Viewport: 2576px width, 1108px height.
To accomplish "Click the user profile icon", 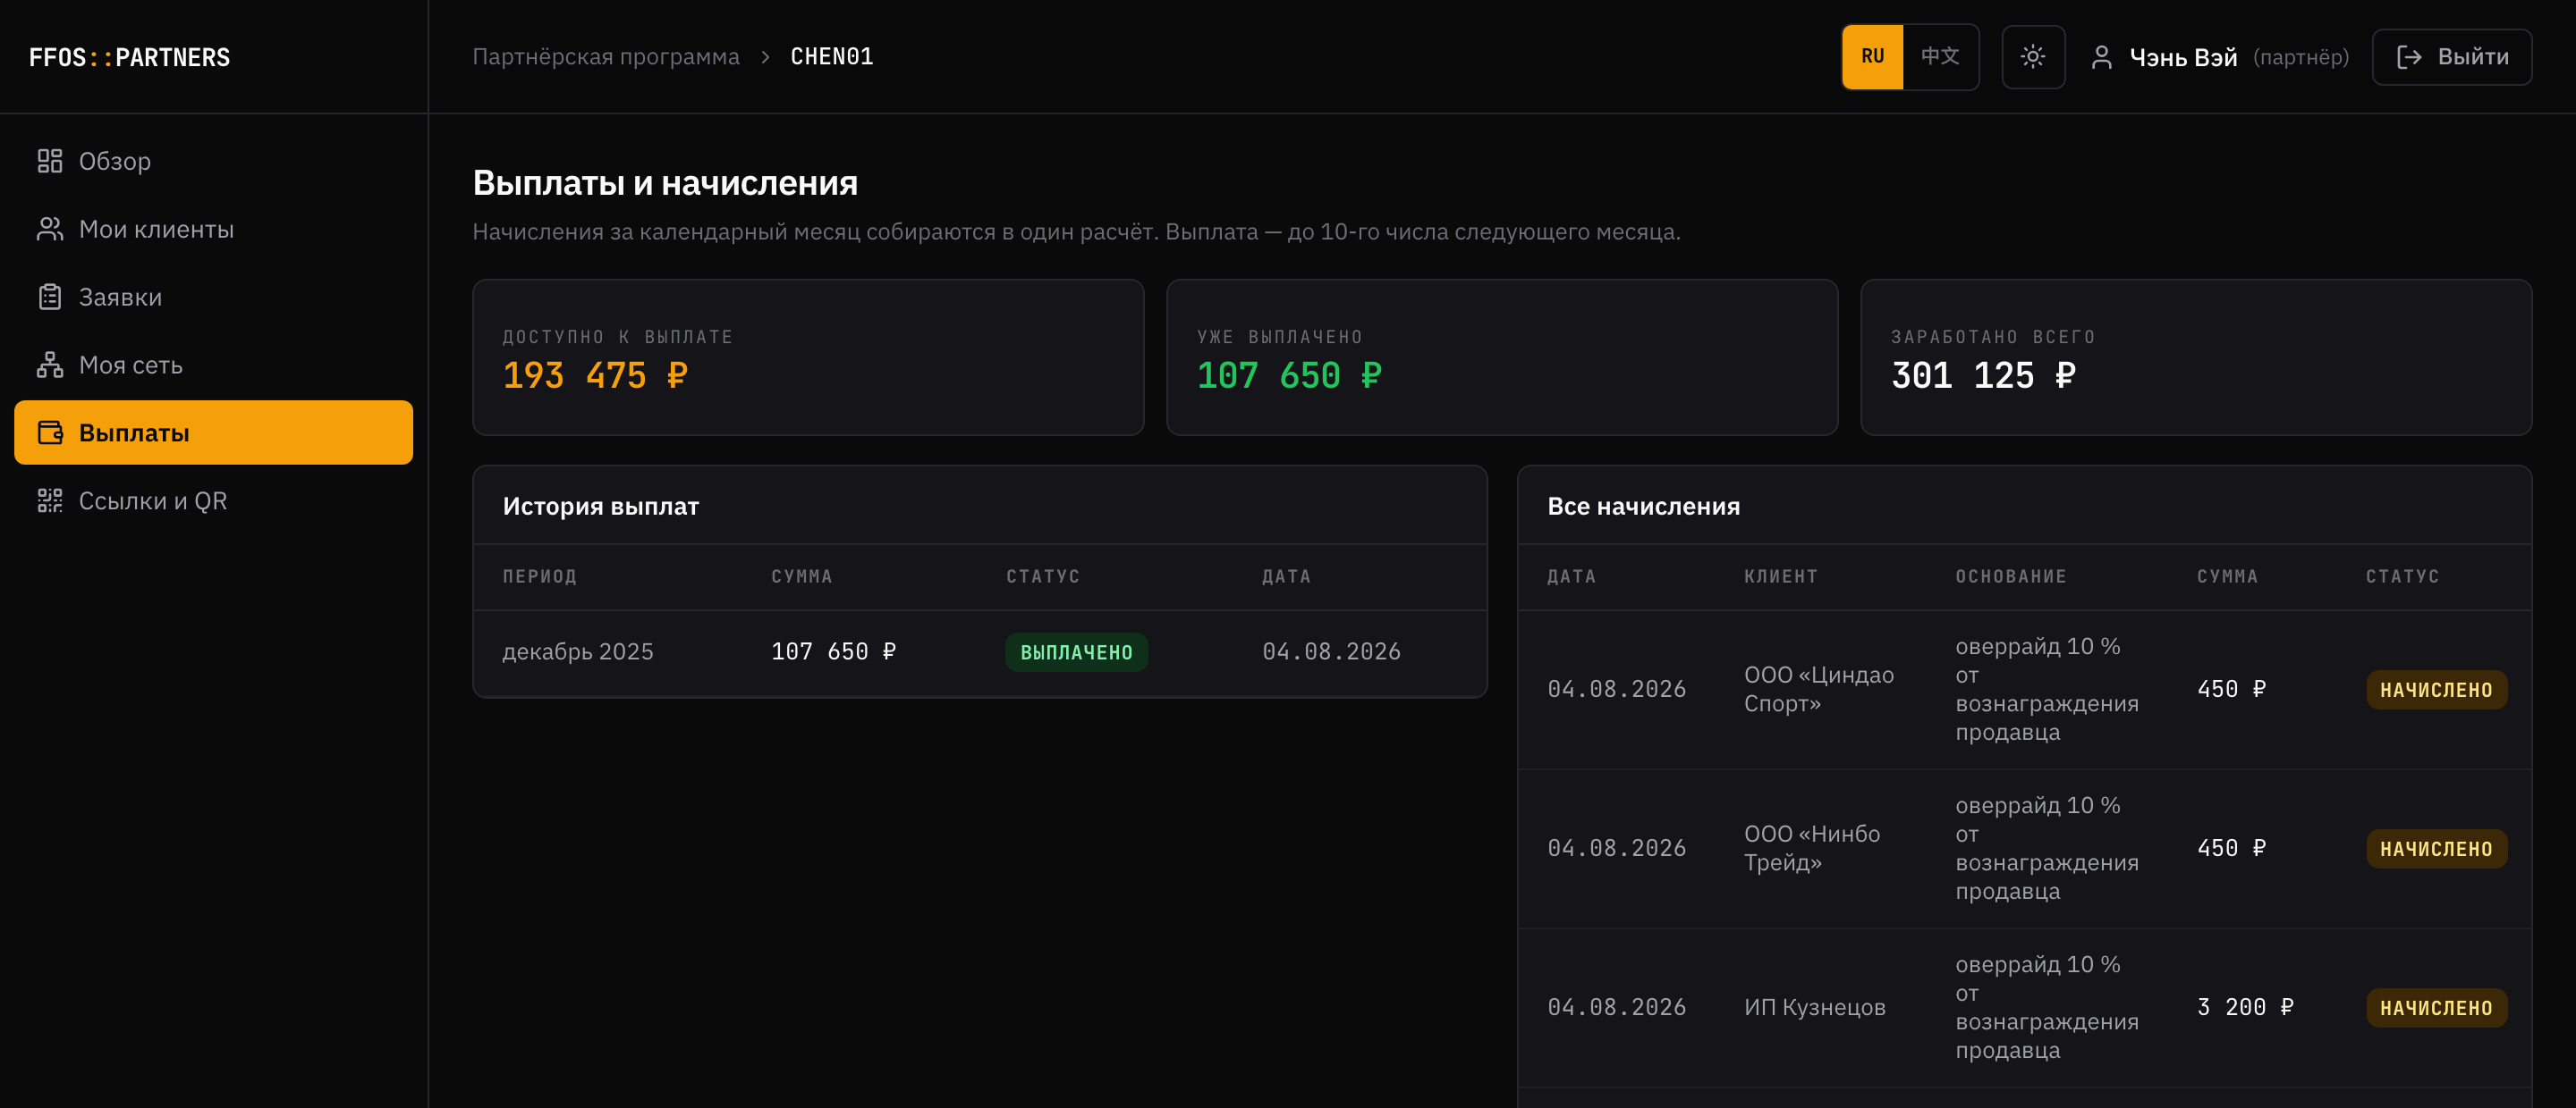I will coord(2101,57).
